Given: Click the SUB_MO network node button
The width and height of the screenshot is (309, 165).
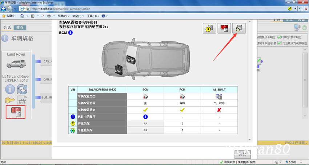Looking at the screenshot, I should pyautogui.click(x=46, y=97).
